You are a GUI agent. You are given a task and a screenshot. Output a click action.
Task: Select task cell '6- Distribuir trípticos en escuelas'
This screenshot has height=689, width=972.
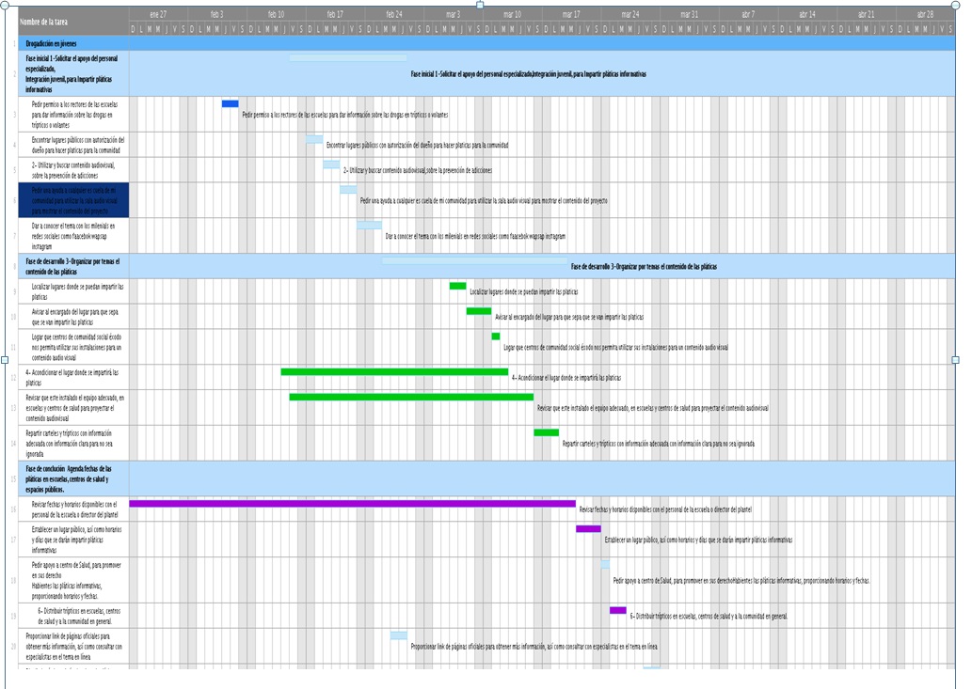click(73, 616)
